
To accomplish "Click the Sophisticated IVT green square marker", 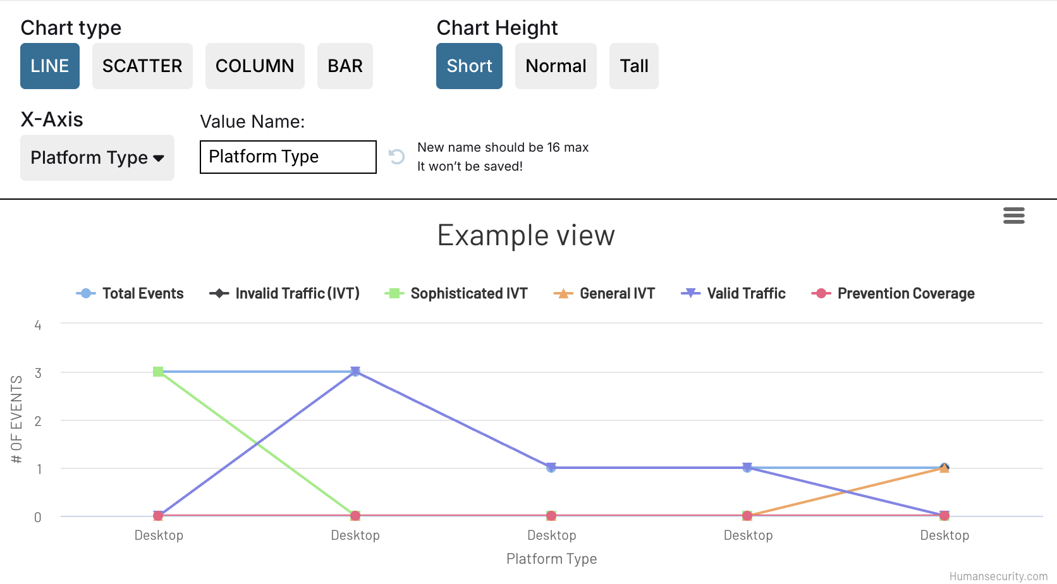I will pyautogui.click(x=391, y=293).
